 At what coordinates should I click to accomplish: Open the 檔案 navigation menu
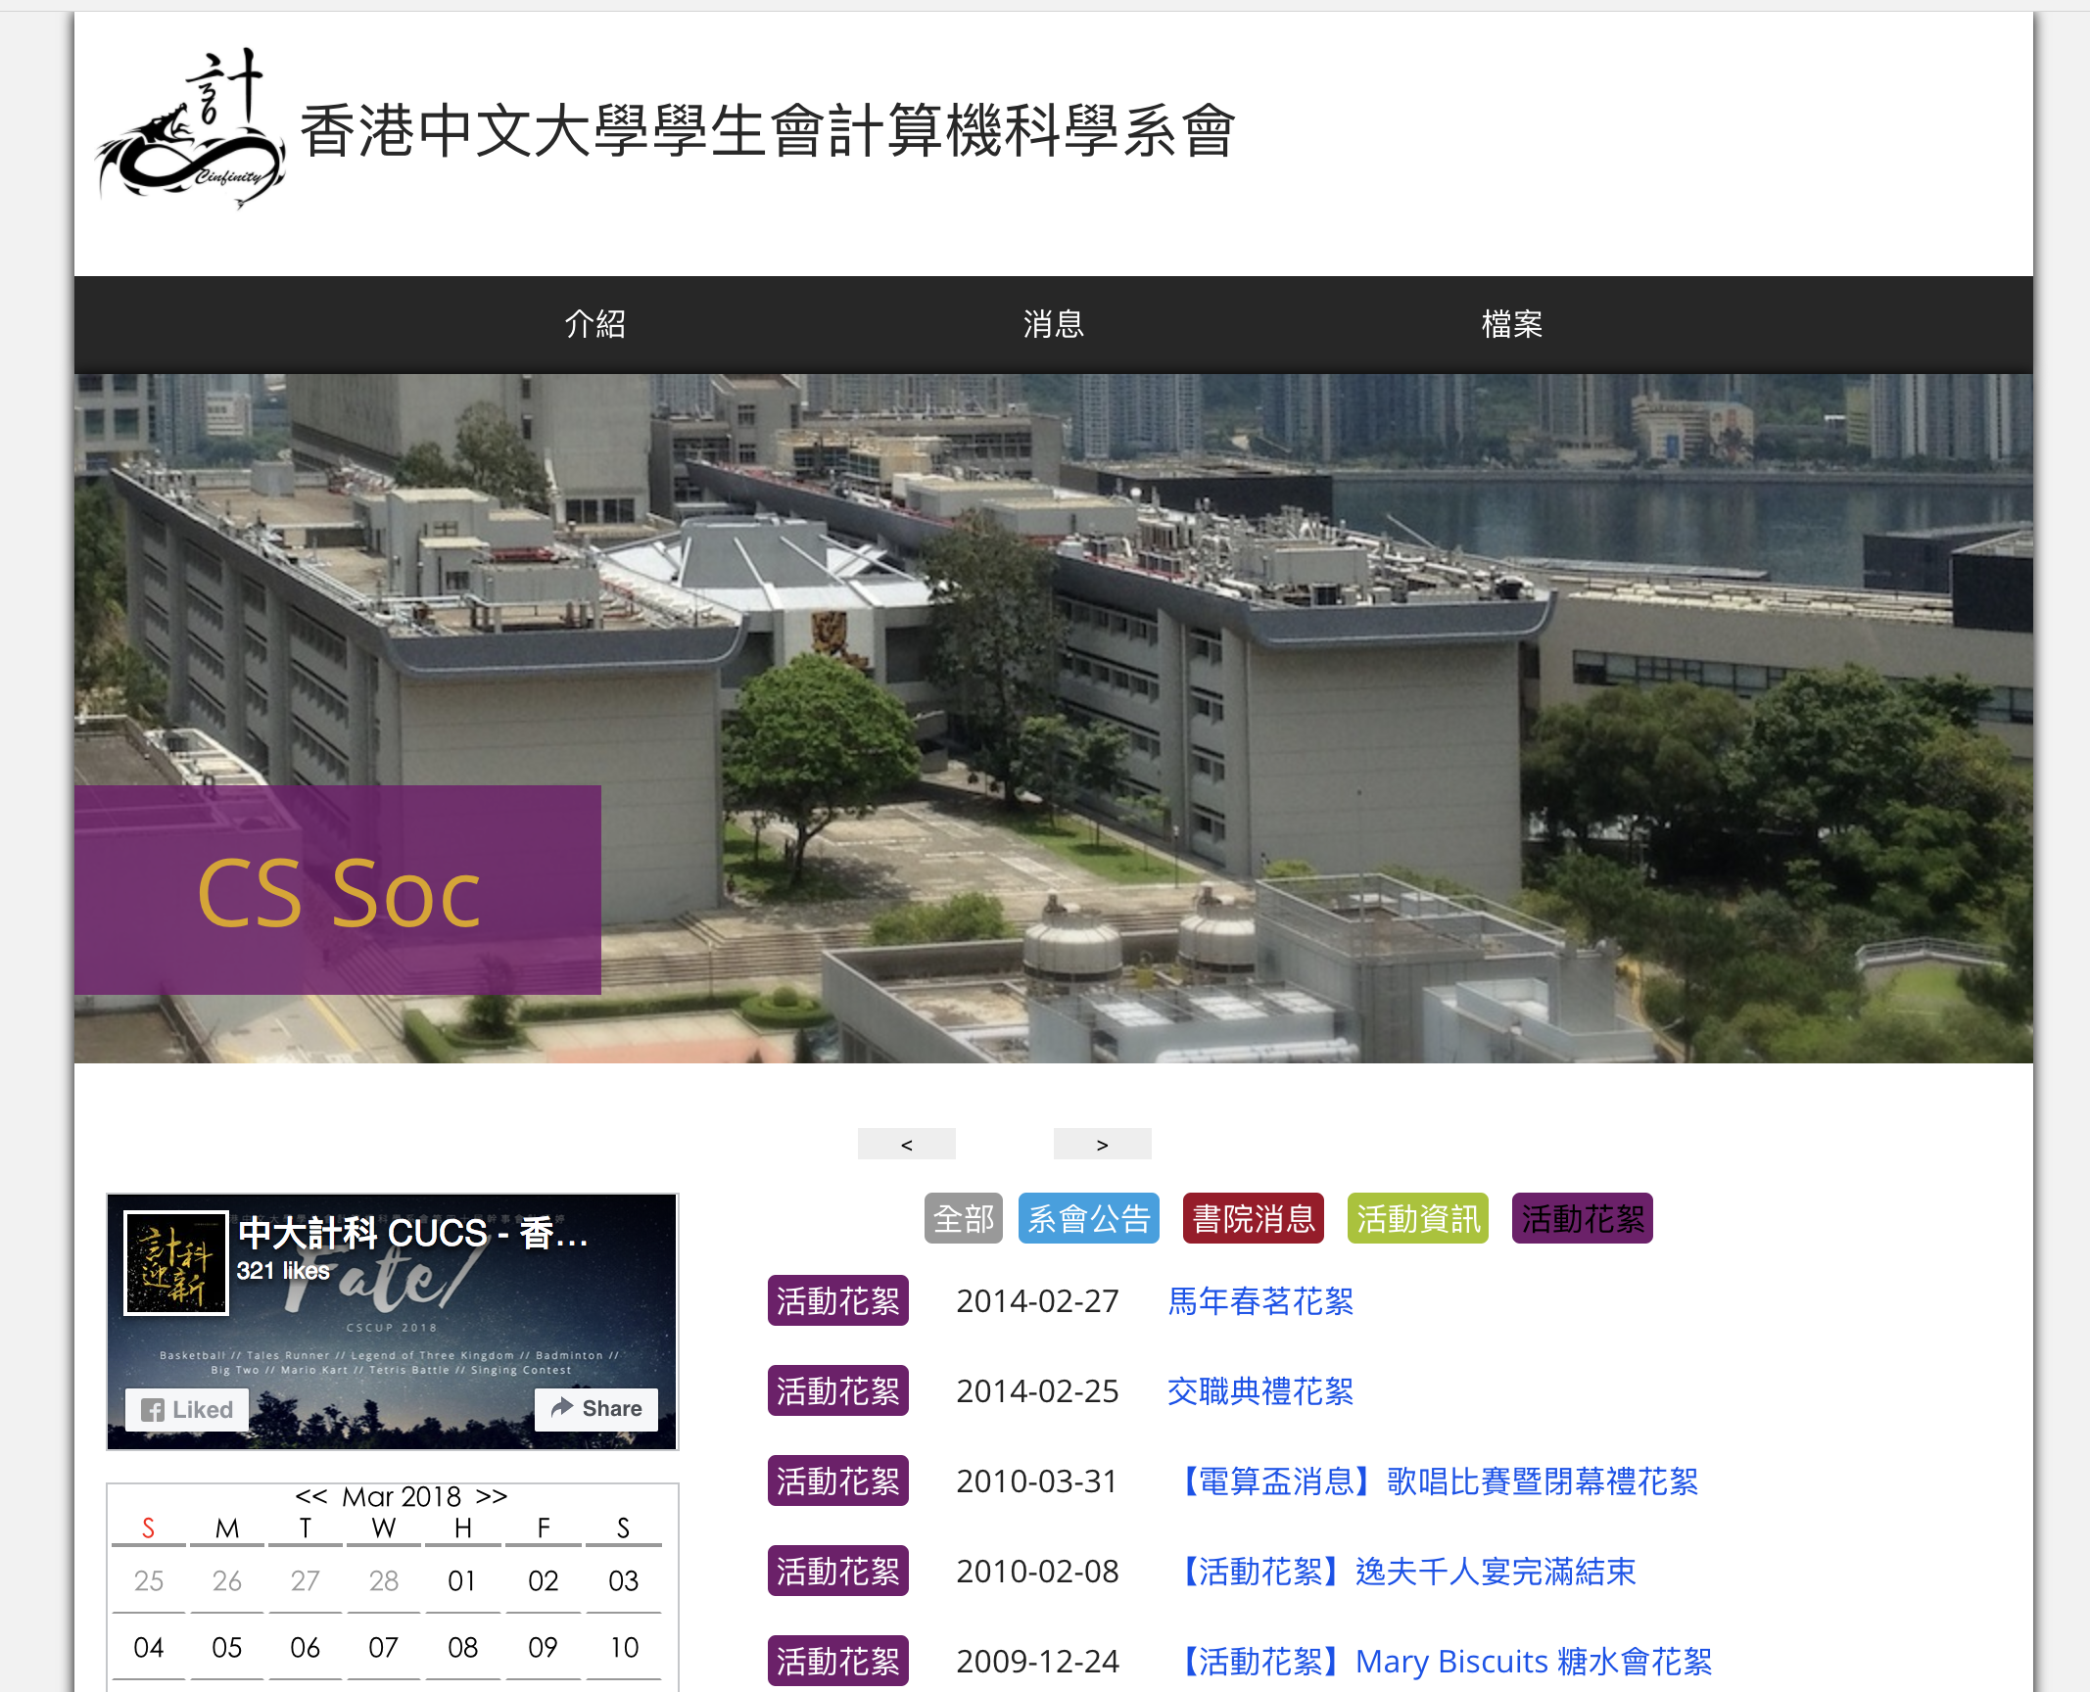[1511, 324]
